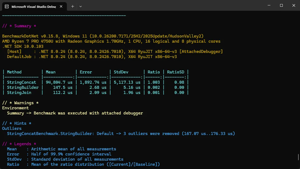Close the Microsoft Visual Studio Debug tab
The width and height of the screenshot is (300, 169).
62,6
